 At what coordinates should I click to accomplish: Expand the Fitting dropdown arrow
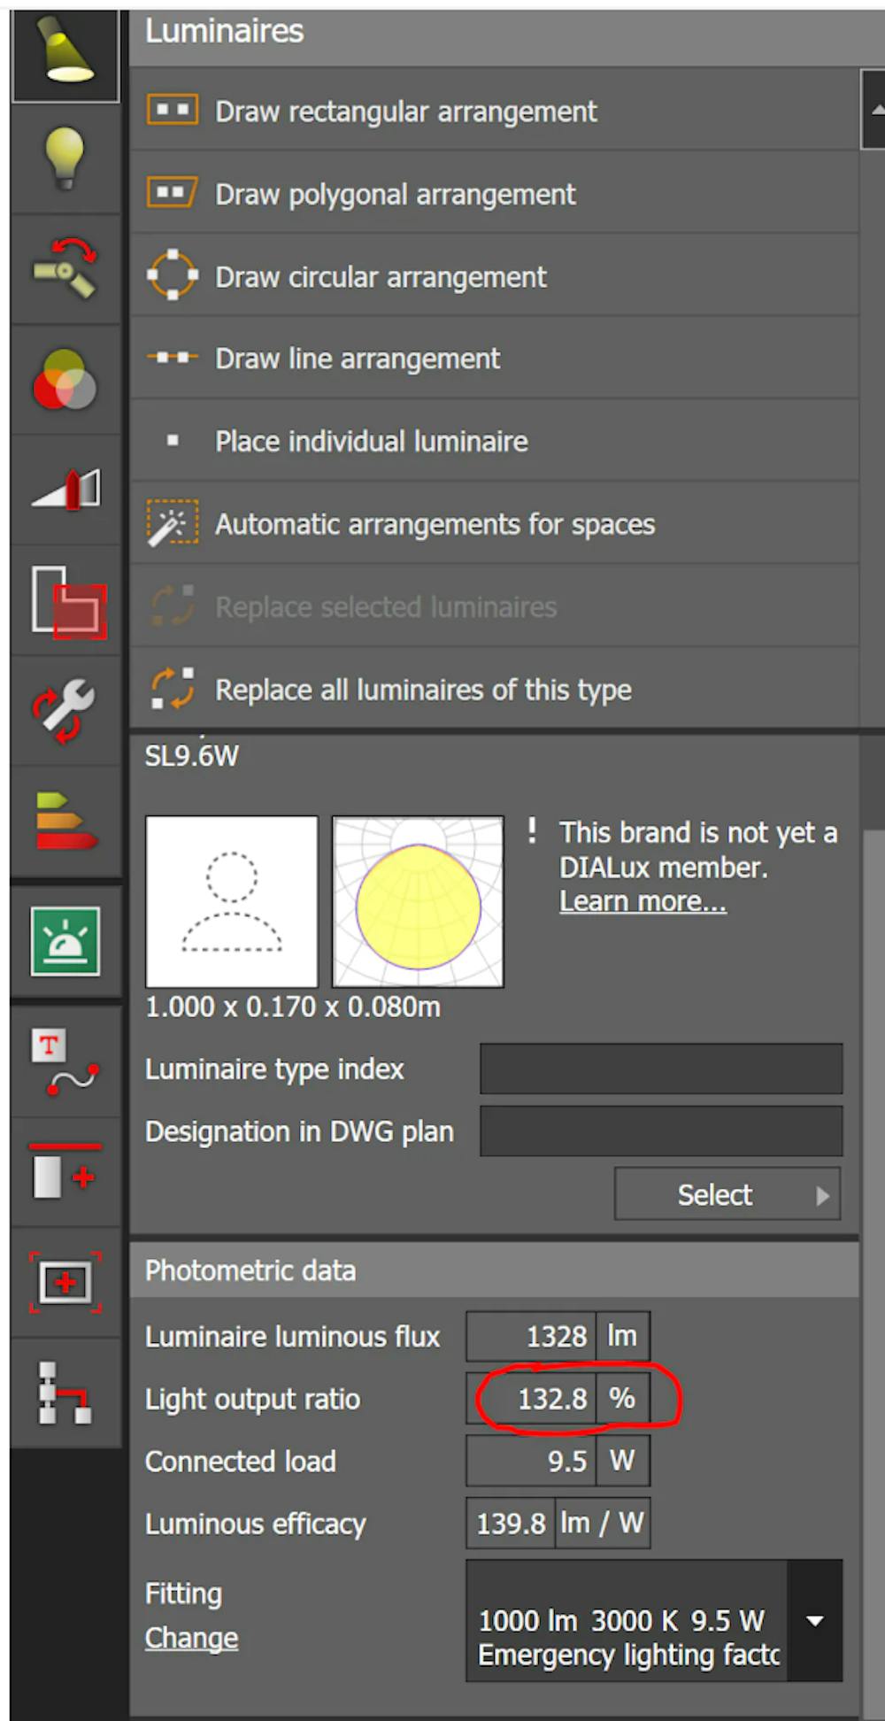coord(815,1621)
